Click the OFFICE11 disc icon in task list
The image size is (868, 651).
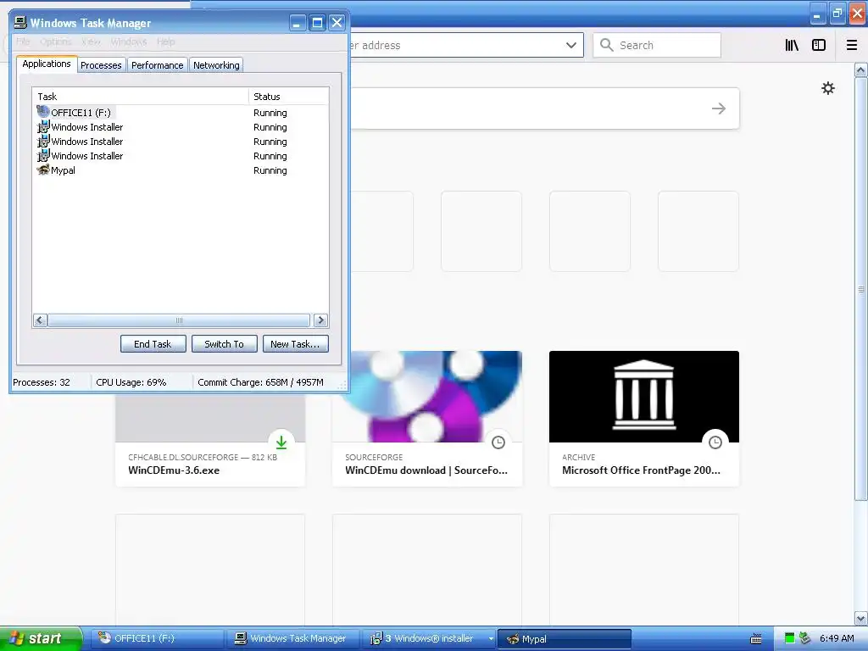(x=43, y=112)
